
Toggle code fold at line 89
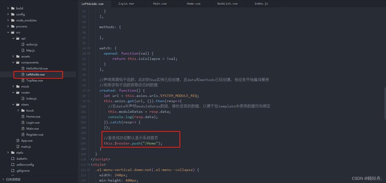pos(89,48)
